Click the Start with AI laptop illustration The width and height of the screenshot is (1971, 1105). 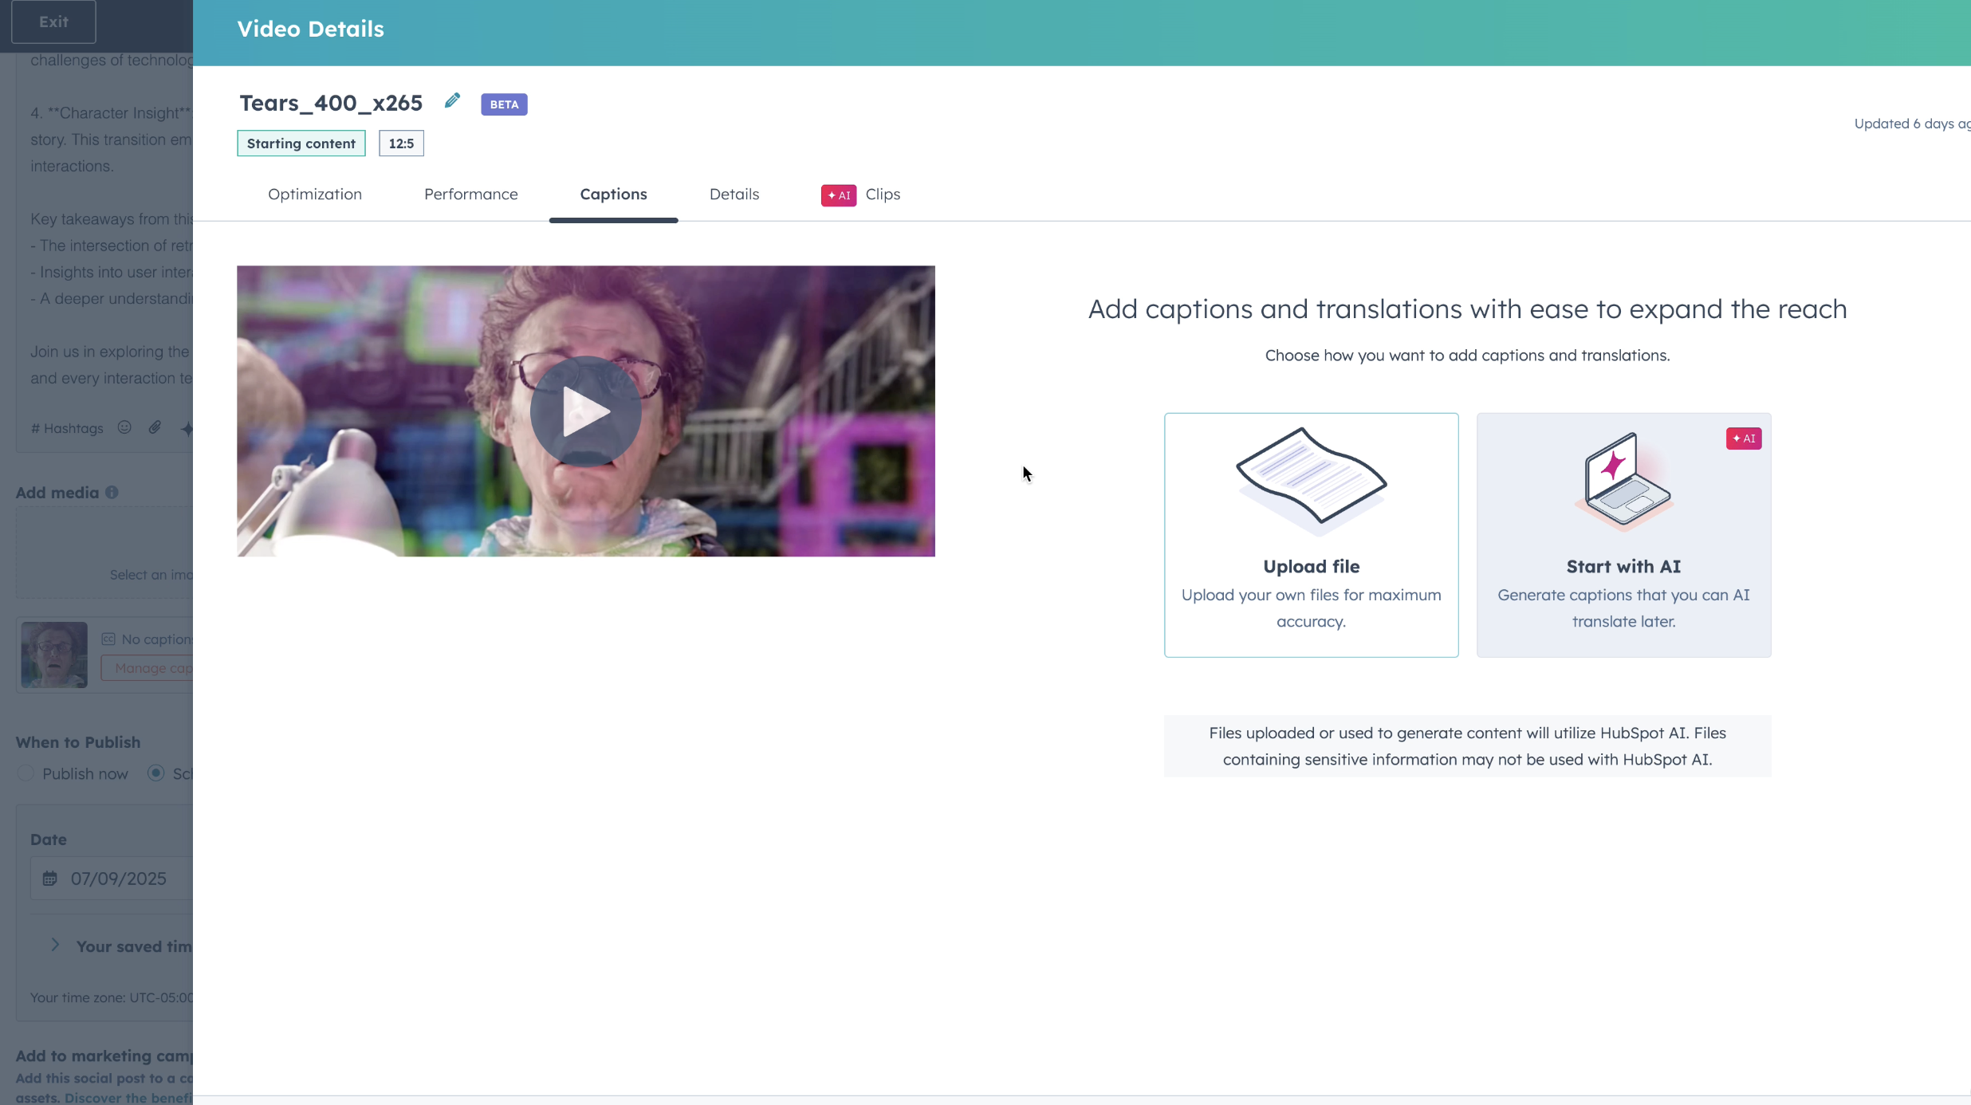click(1623, 482)
